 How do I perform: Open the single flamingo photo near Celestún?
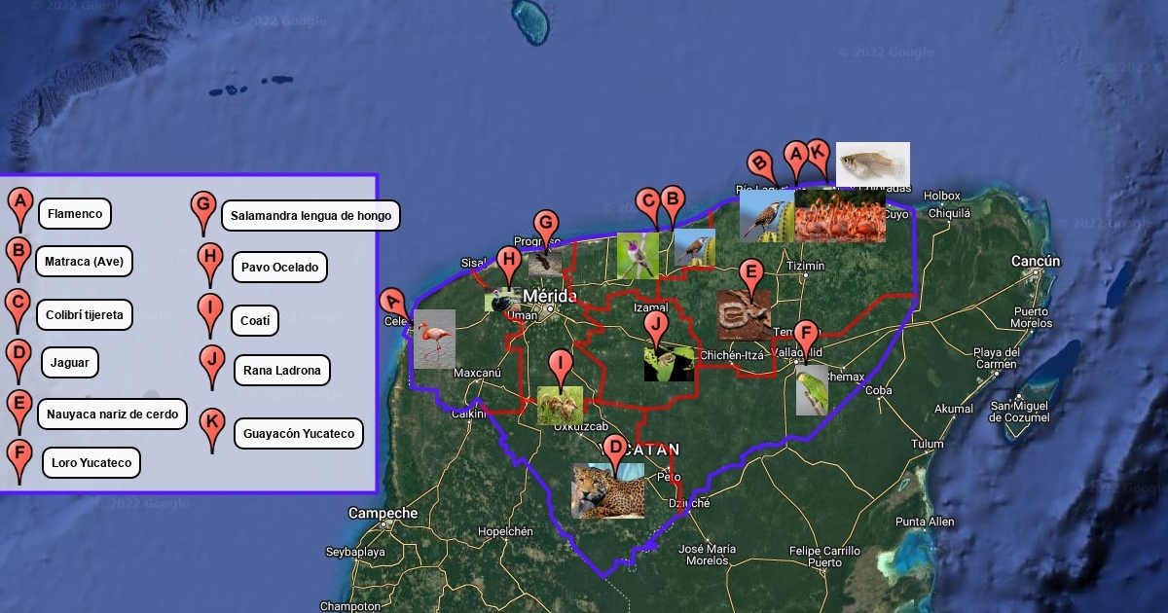(x=434, y=339)
